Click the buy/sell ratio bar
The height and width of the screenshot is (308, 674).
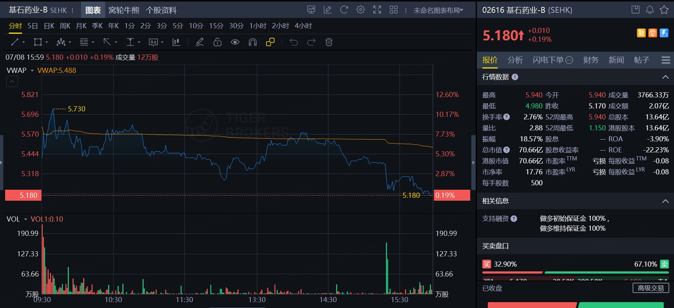(x=575, y=272)
